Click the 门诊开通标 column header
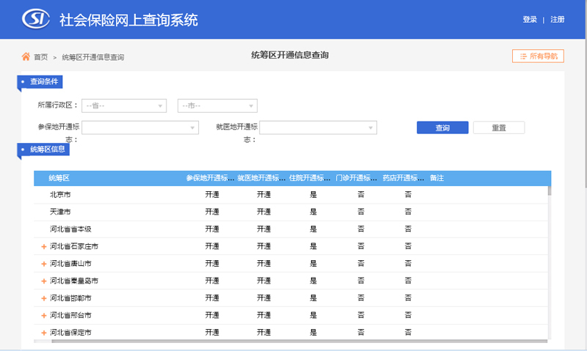This screenshot has height=351, width=587. click(x=356, y=178)
